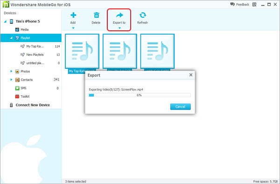Open the SMS section
This screenshot has width=280, height=184.
24,88
